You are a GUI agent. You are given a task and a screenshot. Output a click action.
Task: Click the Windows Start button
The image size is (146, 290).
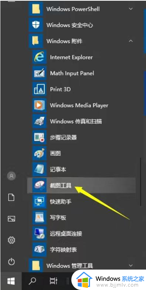point(11,281)
